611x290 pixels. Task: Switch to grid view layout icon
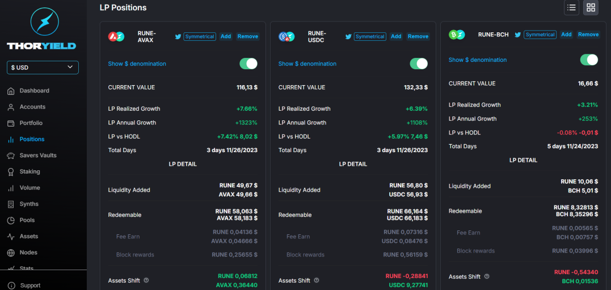591,7
